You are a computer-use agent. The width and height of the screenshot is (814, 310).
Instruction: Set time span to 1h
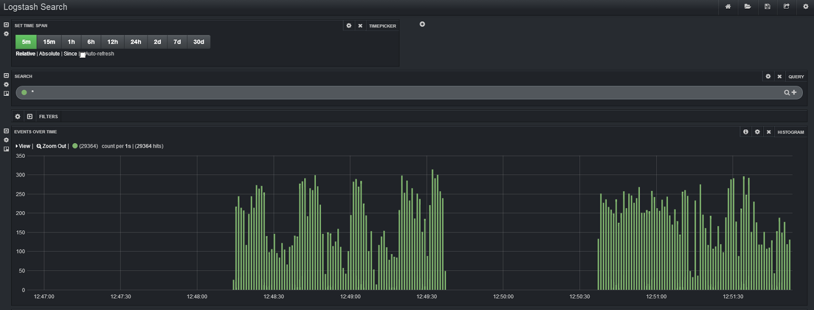pos(71,42)
